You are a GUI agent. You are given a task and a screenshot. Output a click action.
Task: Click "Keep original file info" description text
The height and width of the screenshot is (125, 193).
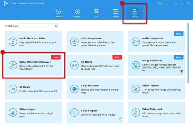point(37,44)
